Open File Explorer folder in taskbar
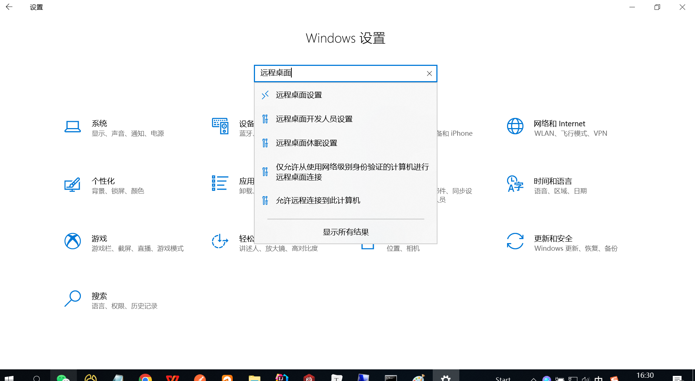This screenshot has width=695, height=381. click(x=254, y=378)
